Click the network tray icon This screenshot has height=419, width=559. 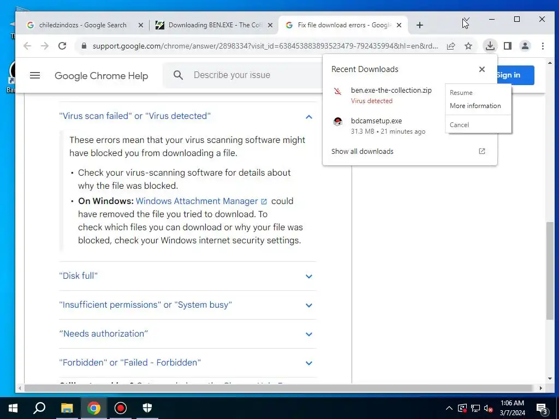tap(475, 408)
